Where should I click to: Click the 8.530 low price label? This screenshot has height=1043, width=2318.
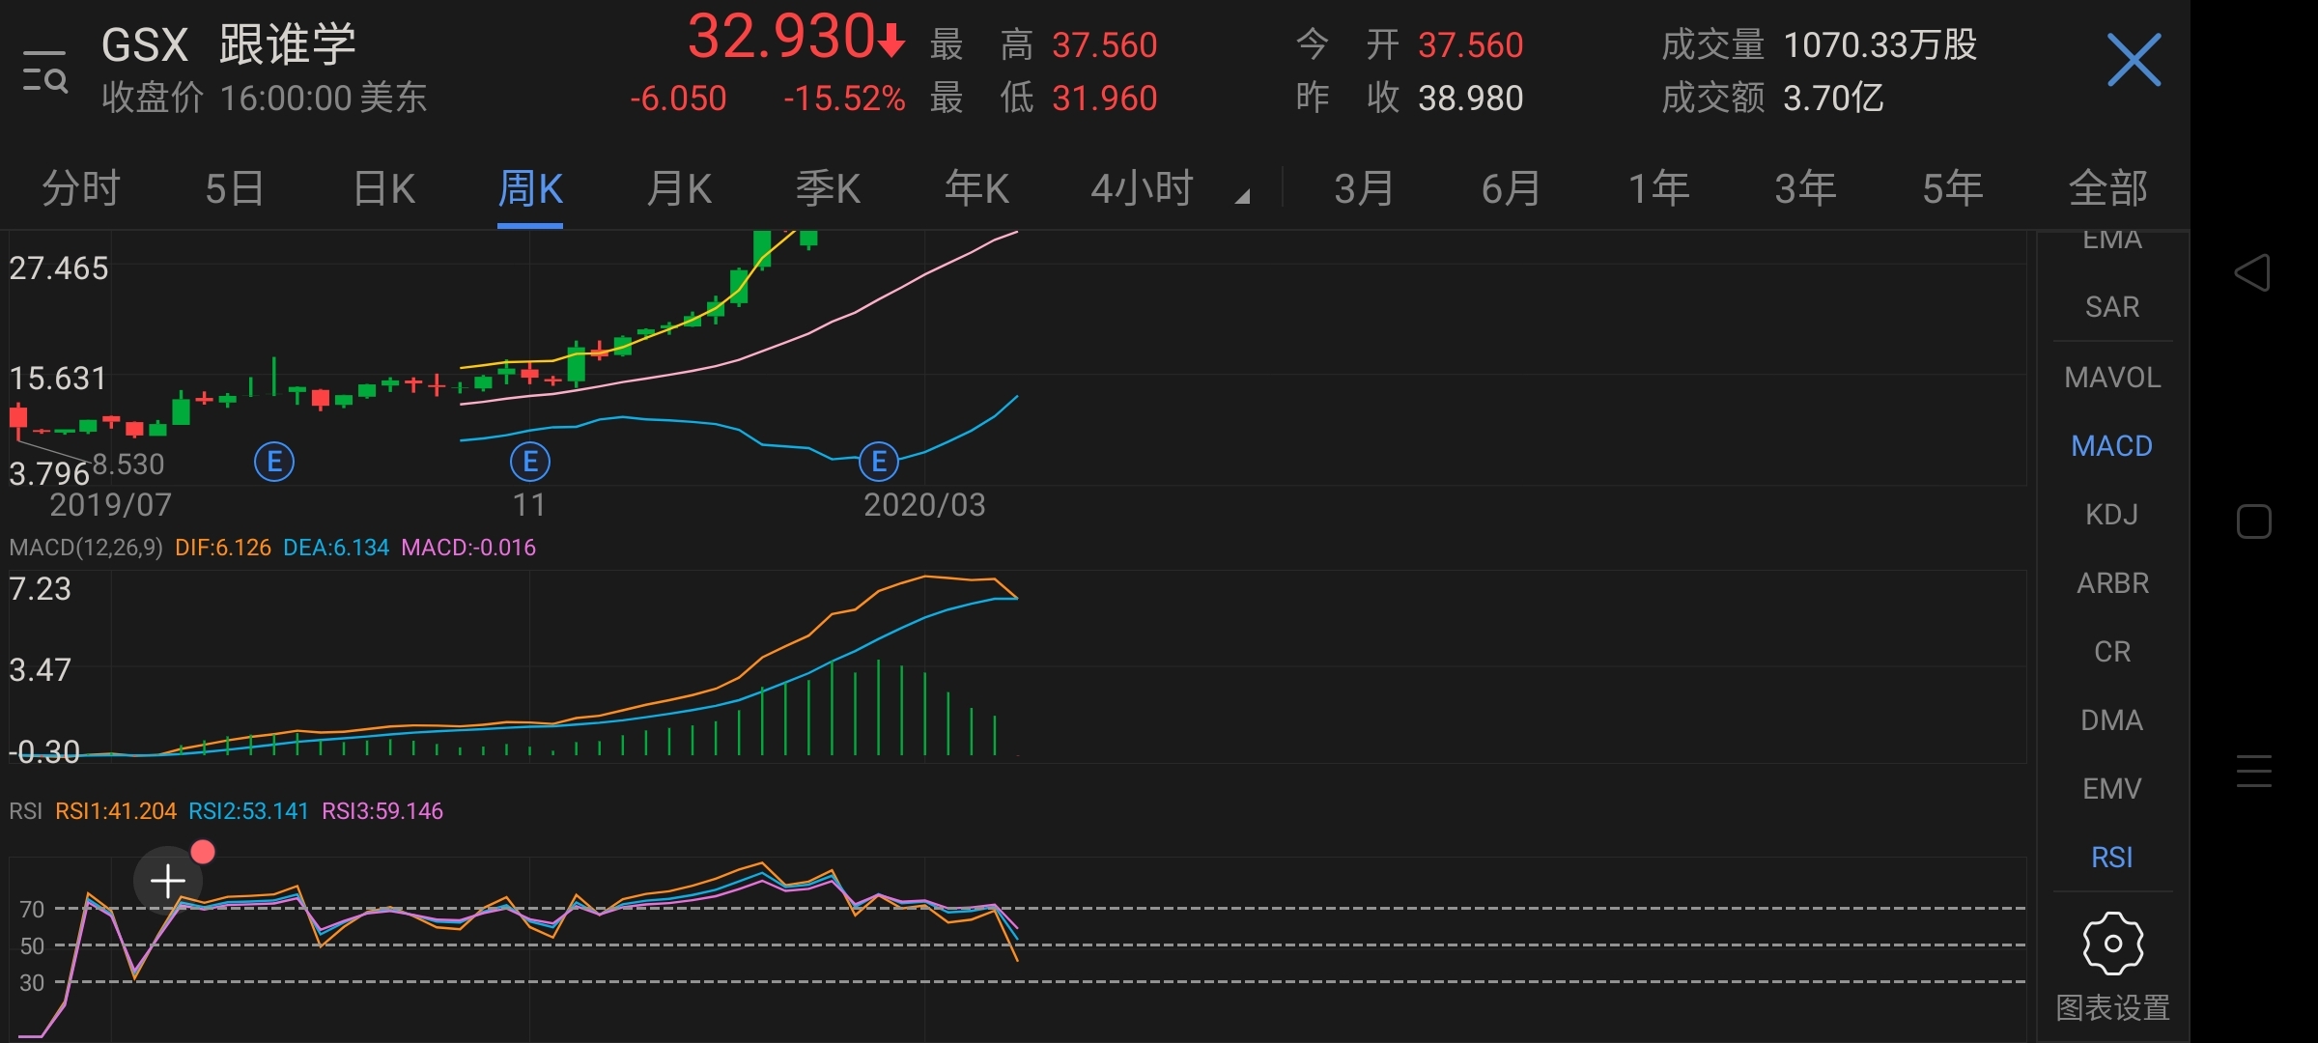point(128,464)
